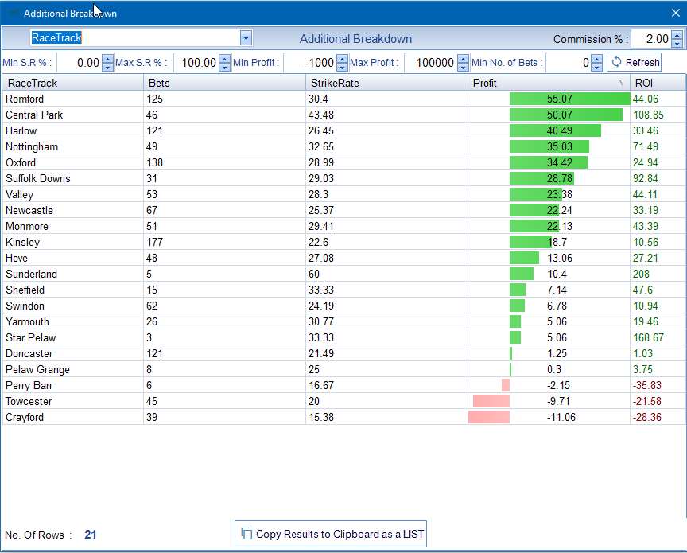
Task: Click Copy Results to Clipboard as a LIST
Action: [331, 534]
